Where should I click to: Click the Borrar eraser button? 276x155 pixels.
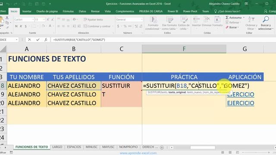tap(232, 28)
